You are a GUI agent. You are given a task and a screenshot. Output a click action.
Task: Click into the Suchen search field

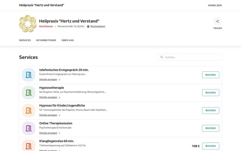click(190, 57)
